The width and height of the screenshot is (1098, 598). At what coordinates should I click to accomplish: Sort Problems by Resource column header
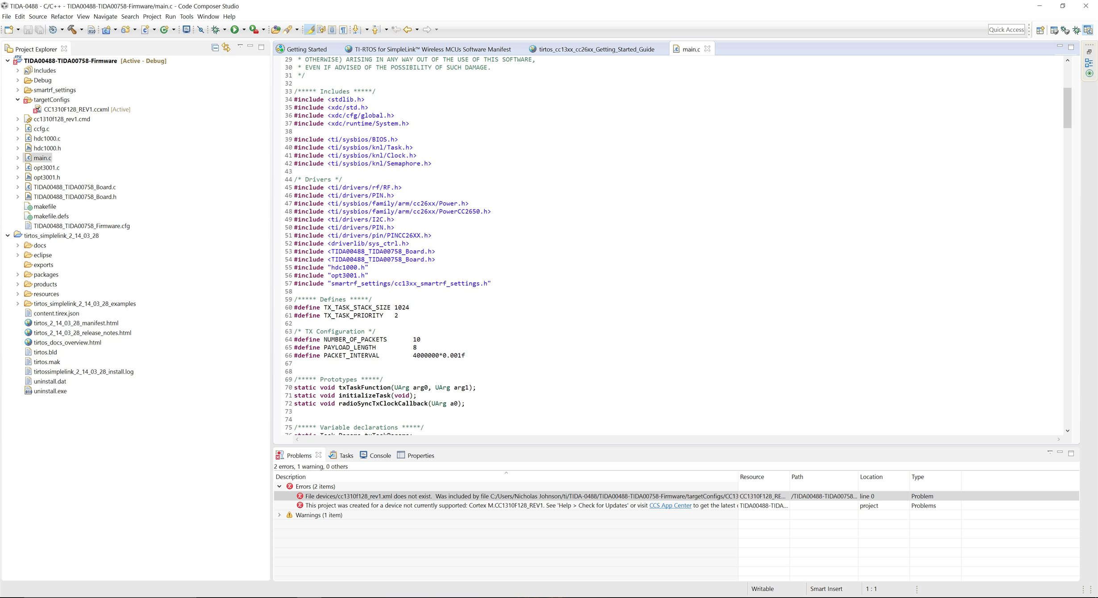(x=763, y=477)
